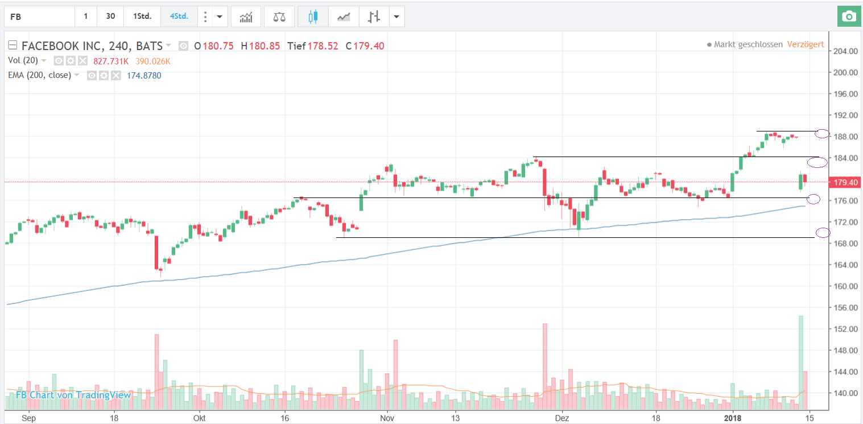
Task: Hide the FACEBOOK INC series via its eye icon
Action: tap(183, 46)
